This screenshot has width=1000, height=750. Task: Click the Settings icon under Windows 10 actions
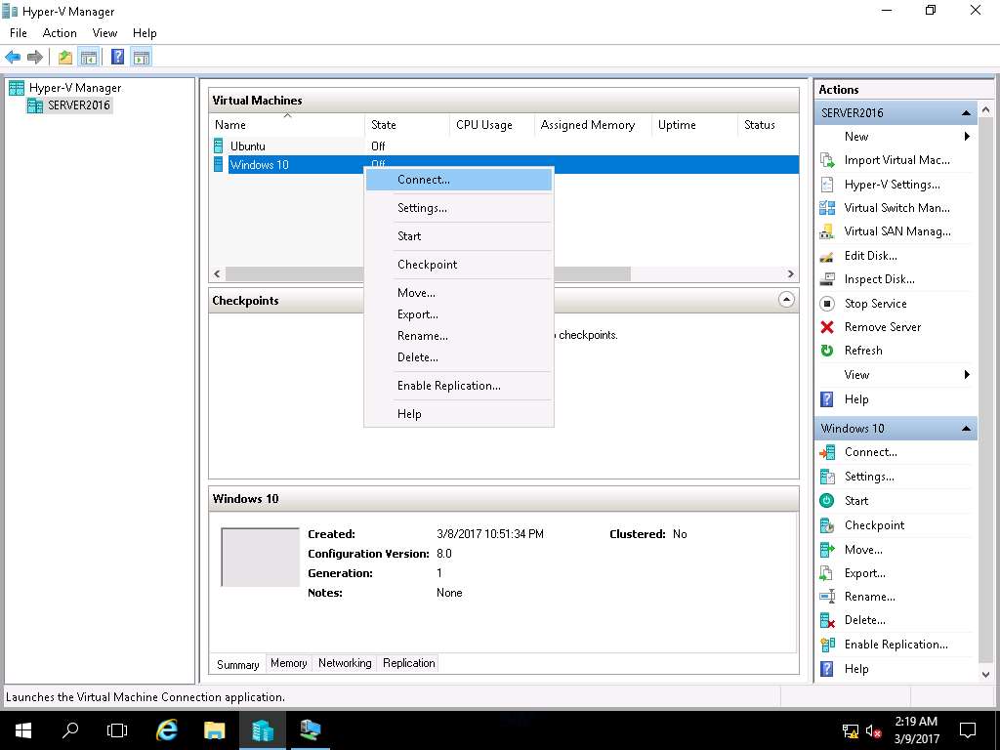pos(827,477)
